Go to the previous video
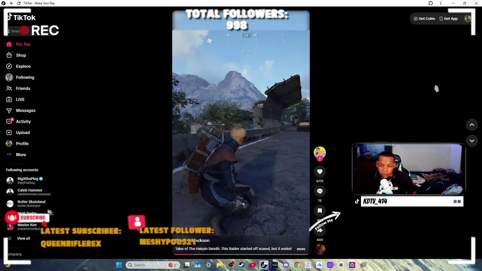This screenshot has height=271, width=482. (x=472, y=125)
